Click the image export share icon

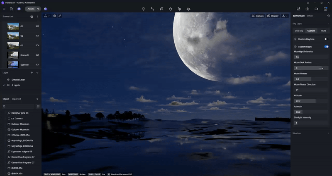point(298,9)
